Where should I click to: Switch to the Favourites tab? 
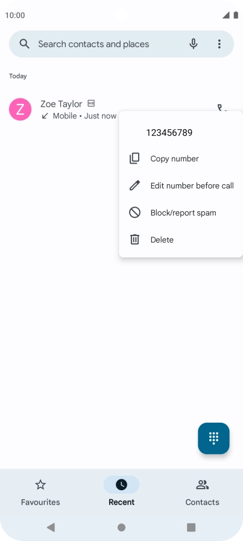point(40,492)
